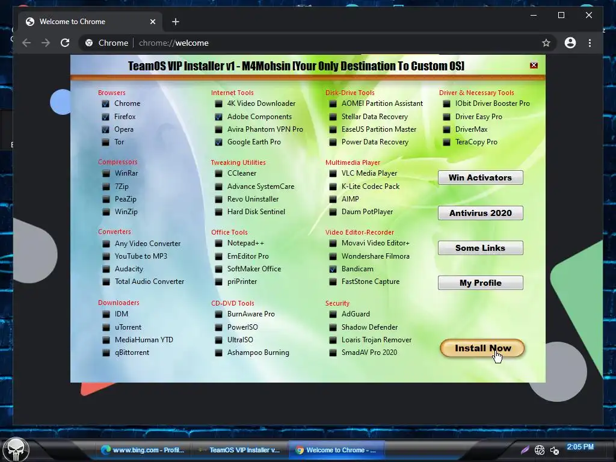Click the Browsers category heading
Image resolution: width=616 pixels, height=462 pixels.
[x=111, y=93]
